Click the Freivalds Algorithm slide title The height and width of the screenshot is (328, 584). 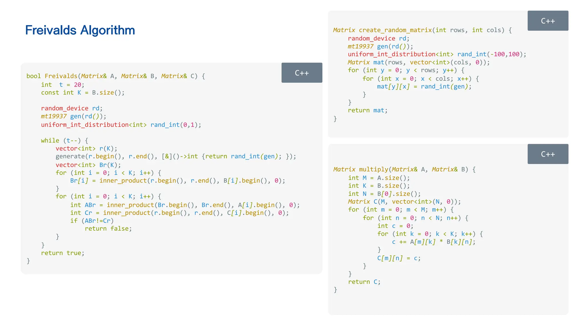(x=80, y=30)
